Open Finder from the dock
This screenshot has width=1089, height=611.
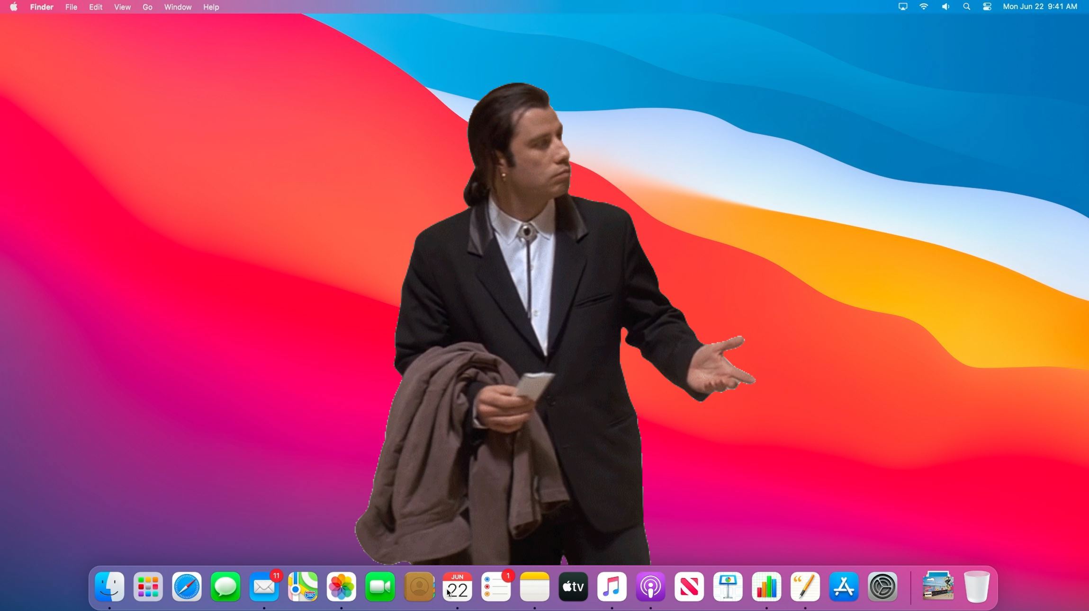coord(109,587)
